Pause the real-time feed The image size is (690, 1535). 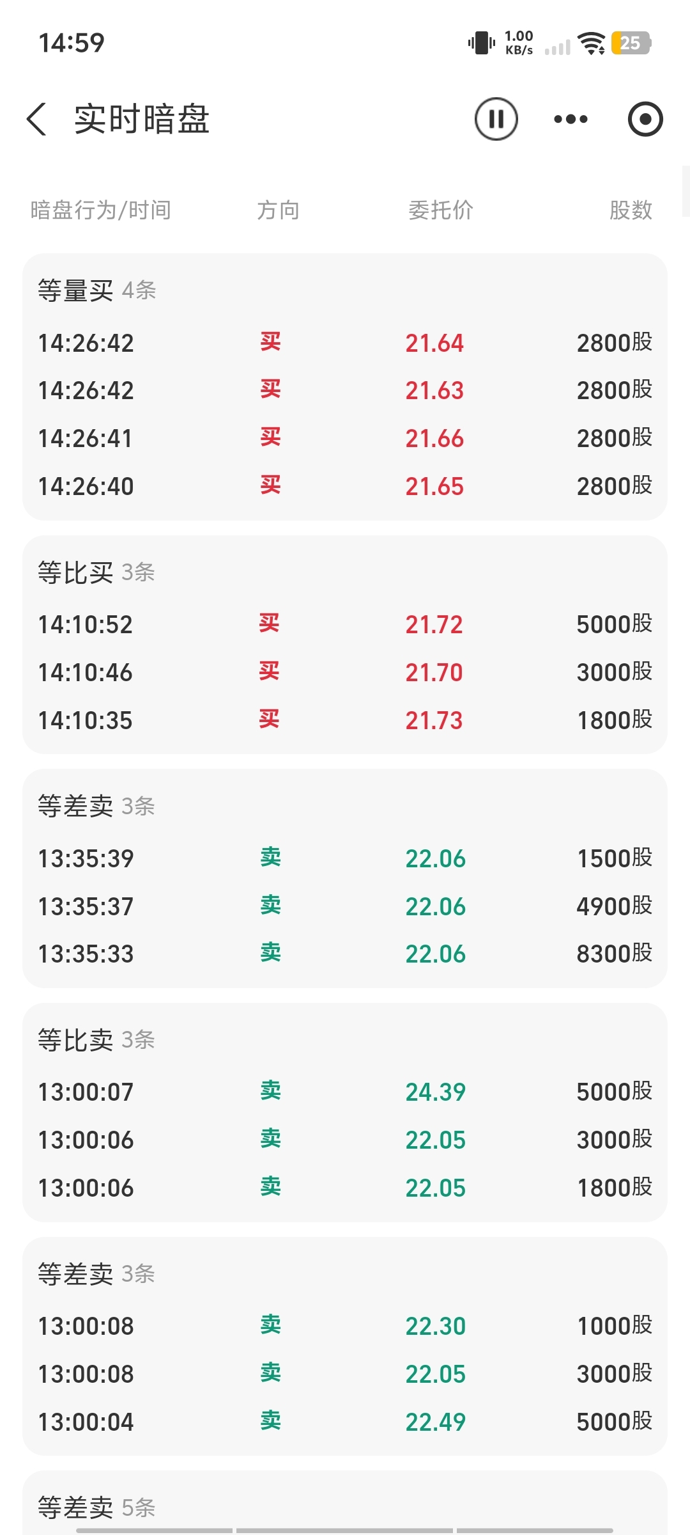pos(496,119)
